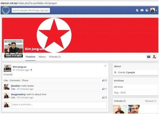Open messages envelope icon in top bar

142,10
